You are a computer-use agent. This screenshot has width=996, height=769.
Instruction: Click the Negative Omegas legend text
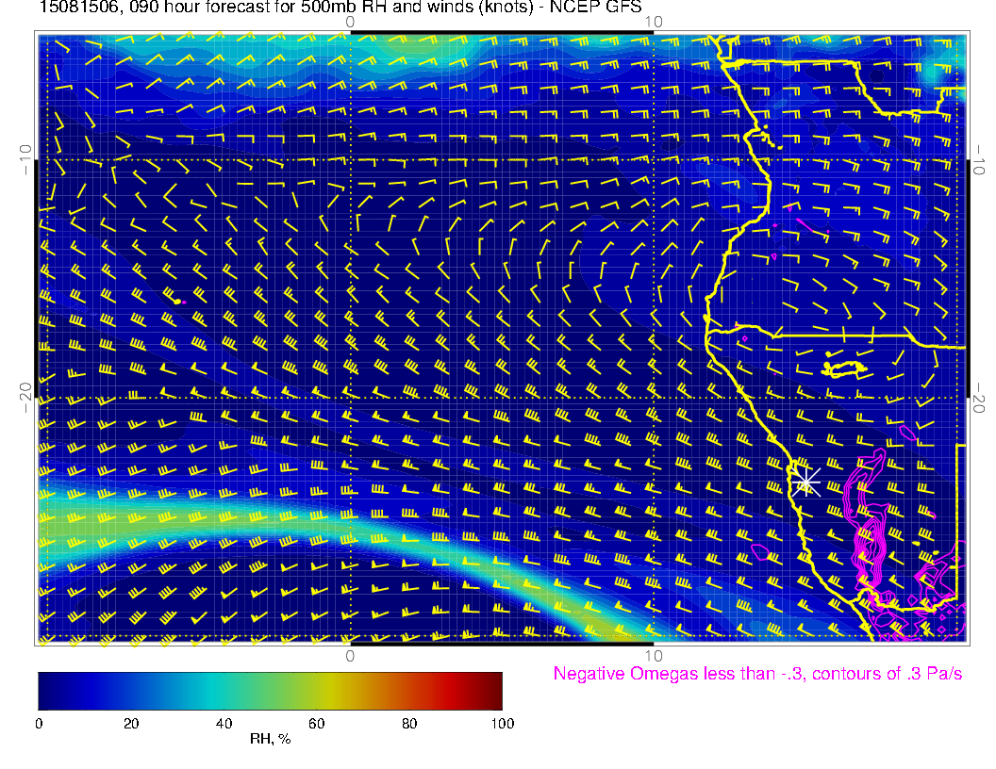[x=757, y=674]
